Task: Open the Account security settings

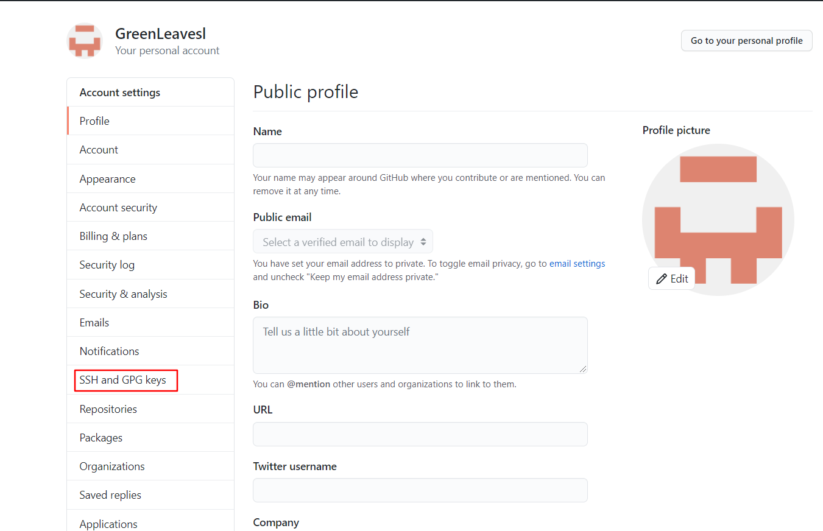Action: [150, 207]
